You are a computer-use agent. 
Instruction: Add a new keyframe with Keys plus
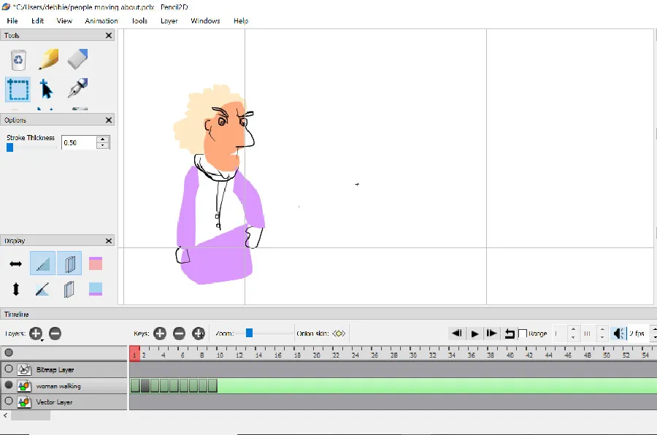[x=160, y=334]
